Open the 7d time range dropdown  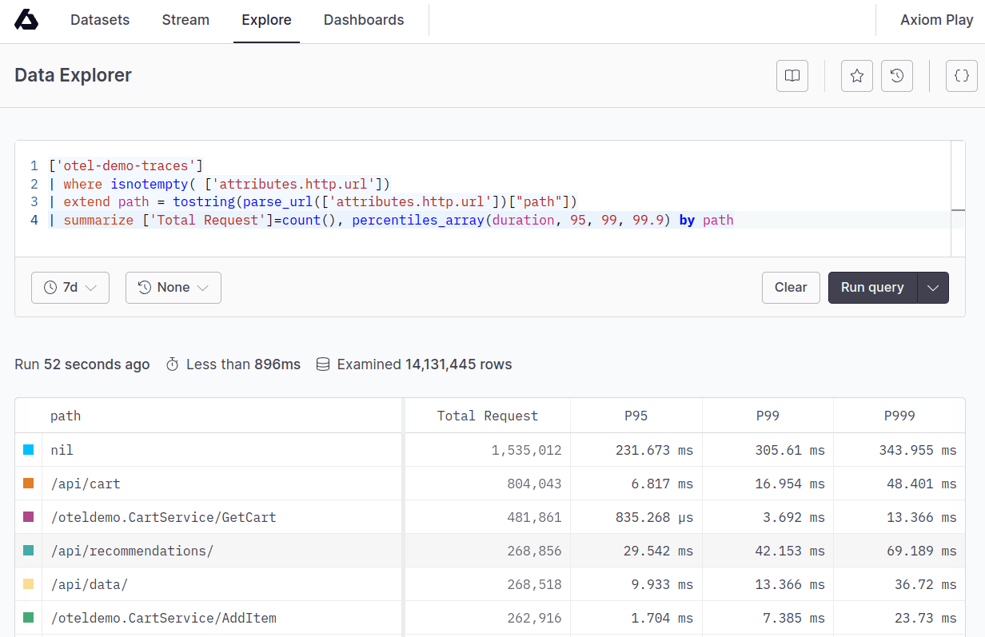(70, 288)
